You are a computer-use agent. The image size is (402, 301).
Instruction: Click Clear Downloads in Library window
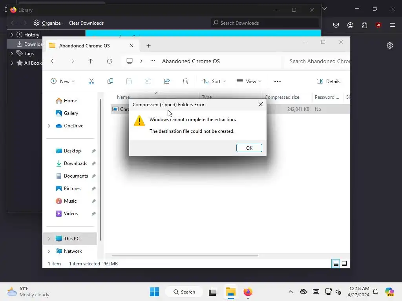point(86,23)
